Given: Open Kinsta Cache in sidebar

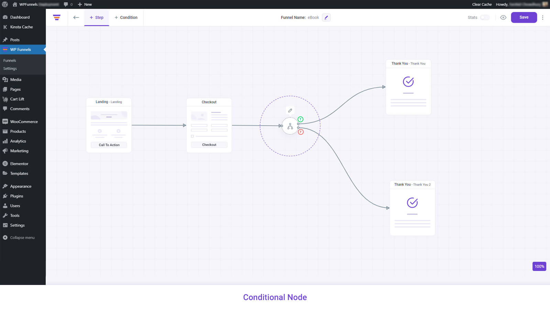Looking at the screenshot, I should tap(23, 27).
